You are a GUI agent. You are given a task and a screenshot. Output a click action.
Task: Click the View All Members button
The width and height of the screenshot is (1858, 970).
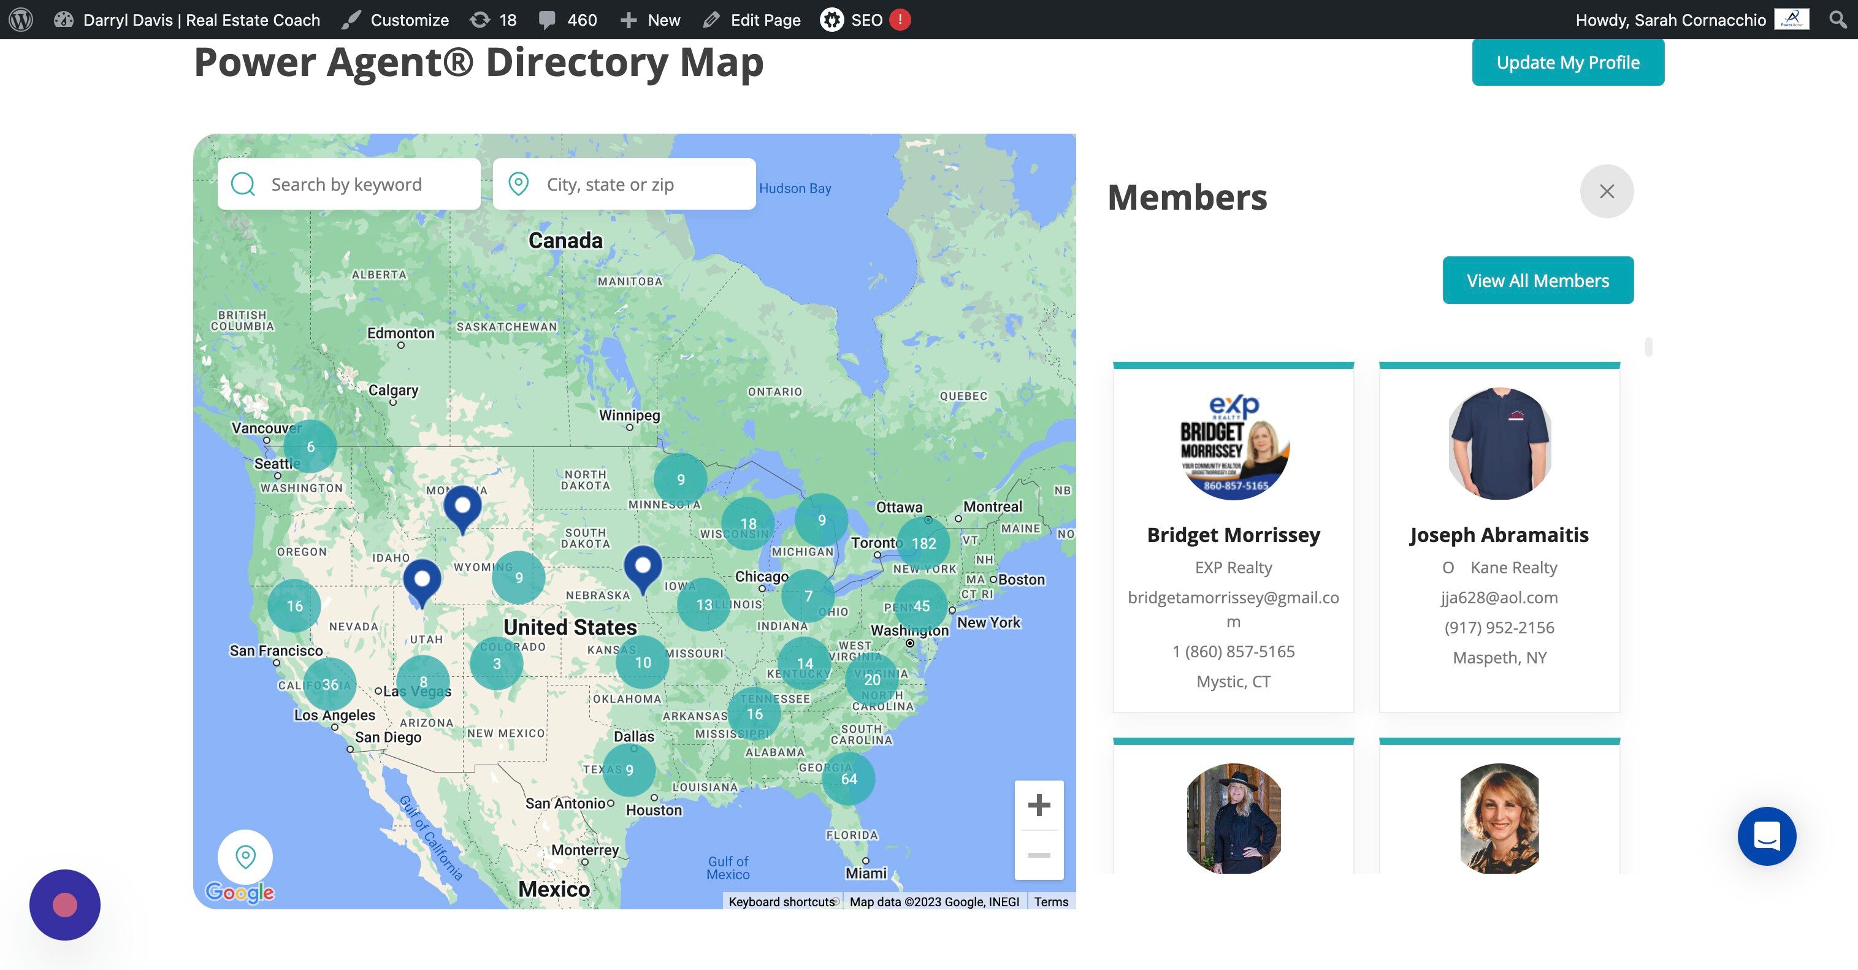coord(1537,281)
